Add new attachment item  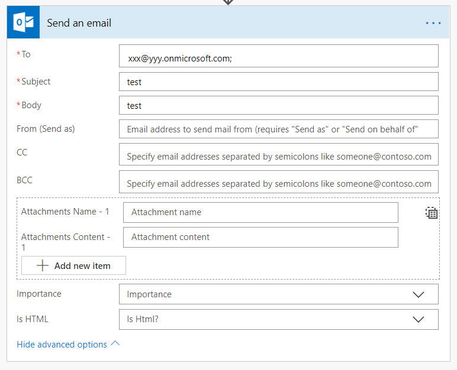[x=73, y=265]
